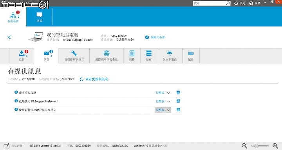The image size is (282, 150).
Task: Open the Updates (更新) tab
Action: [22, 56]
